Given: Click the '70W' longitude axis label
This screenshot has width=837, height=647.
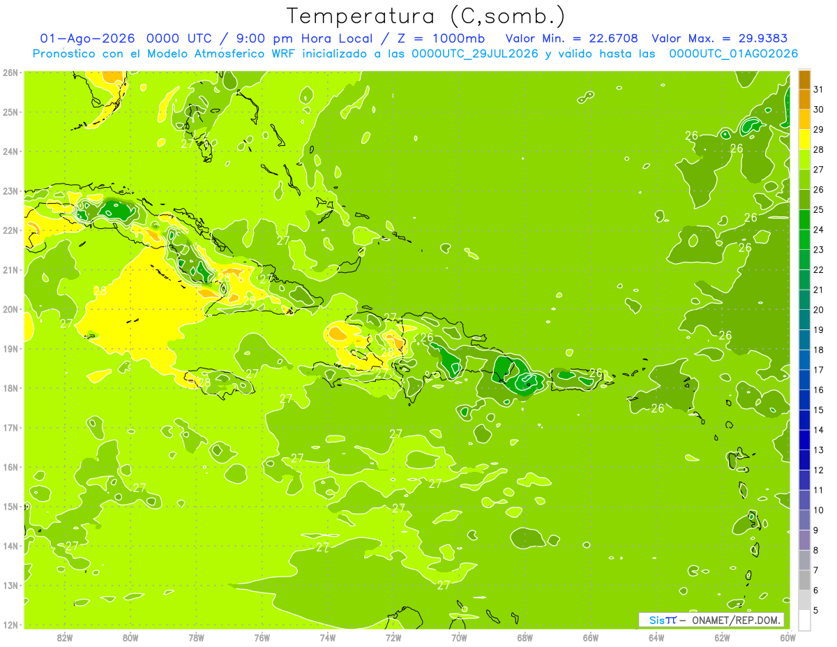Looking at the screenshot, I should point(459,637).
